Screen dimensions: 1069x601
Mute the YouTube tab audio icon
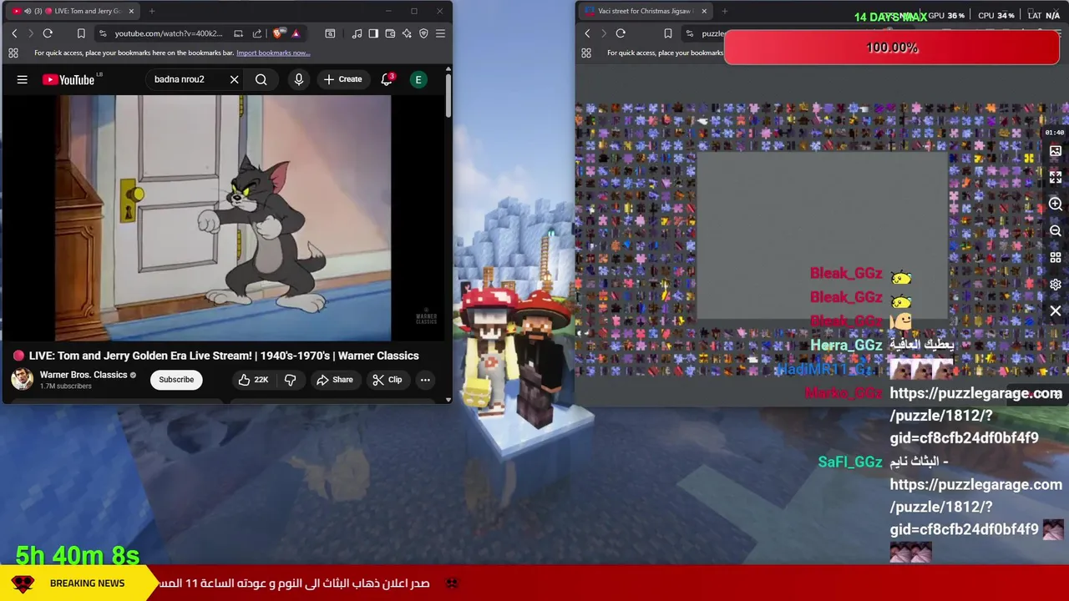[28, 11]
